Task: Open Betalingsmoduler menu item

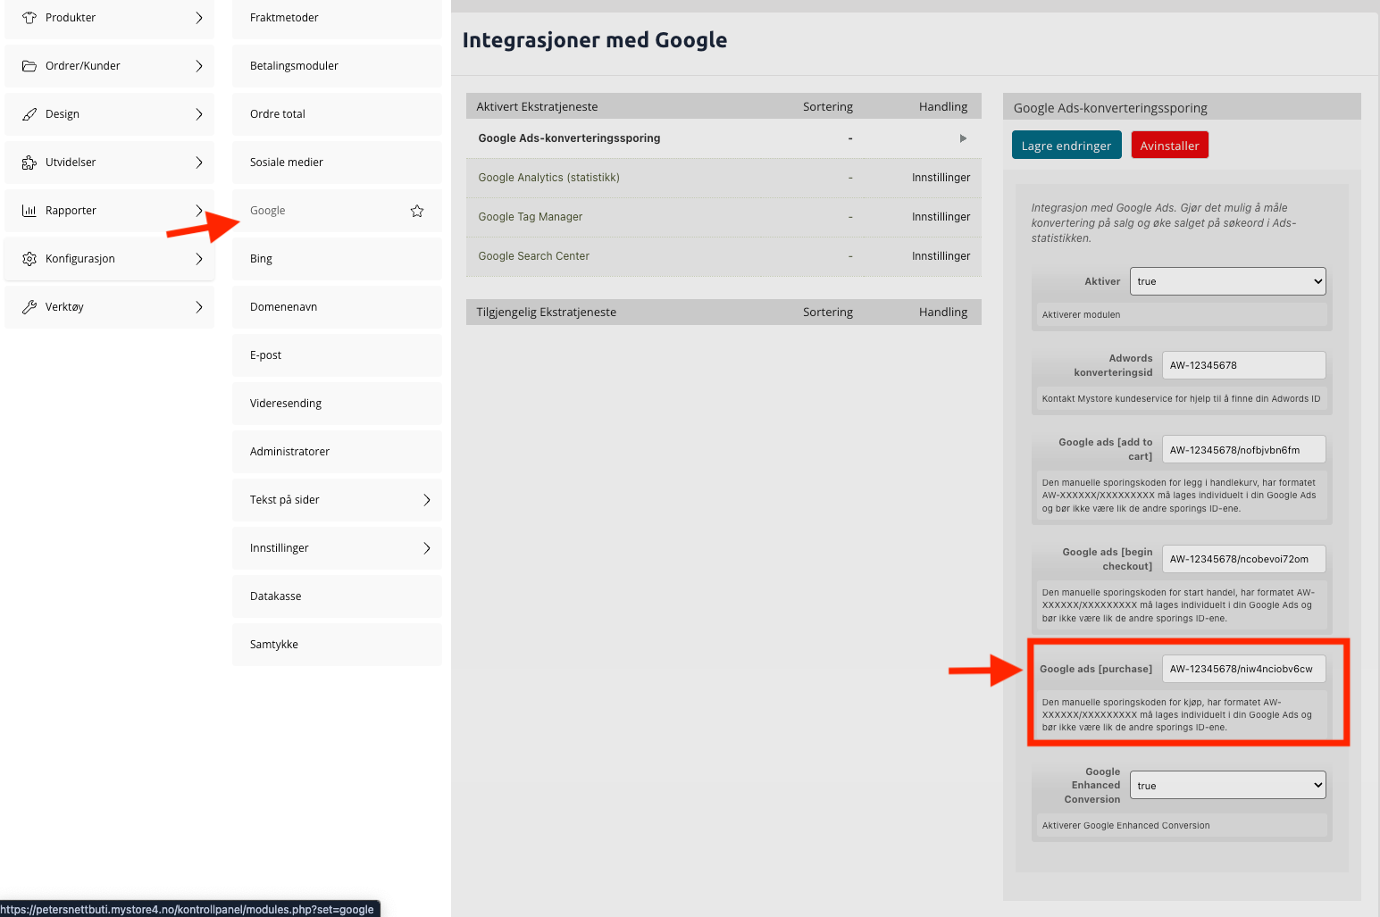Action: pyautogui.click(x=337, y=66)
